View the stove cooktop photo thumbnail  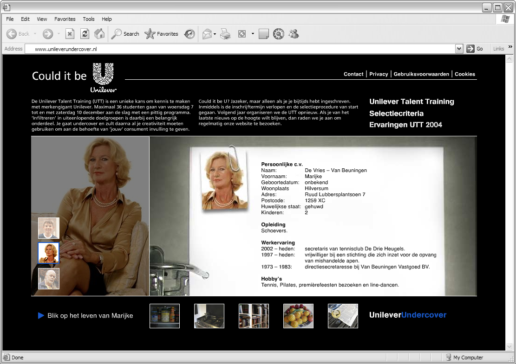click(209, 316)
